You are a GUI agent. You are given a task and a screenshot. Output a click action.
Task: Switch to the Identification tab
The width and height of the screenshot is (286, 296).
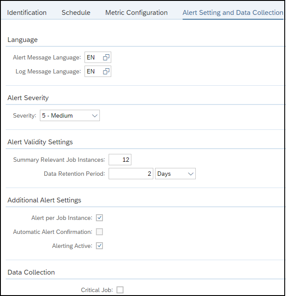pos(27,12)
